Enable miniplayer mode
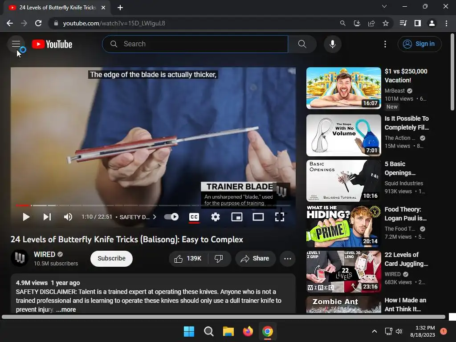This screenshot has width=456, height=342. 237,217
